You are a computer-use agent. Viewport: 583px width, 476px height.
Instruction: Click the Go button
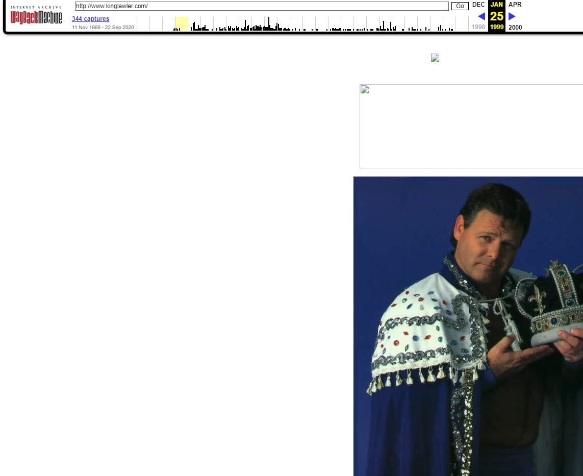pos(460,6)
